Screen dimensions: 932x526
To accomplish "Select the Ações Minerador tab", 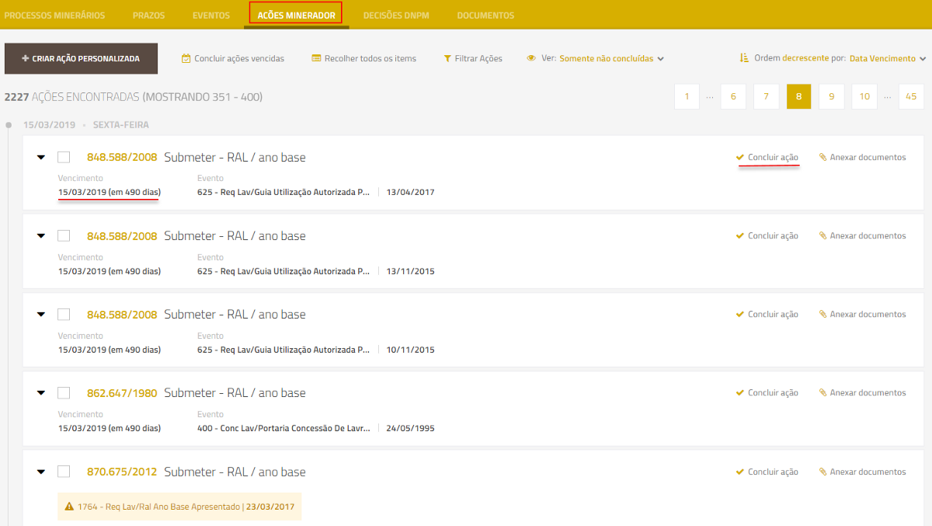I will (296, 15).
